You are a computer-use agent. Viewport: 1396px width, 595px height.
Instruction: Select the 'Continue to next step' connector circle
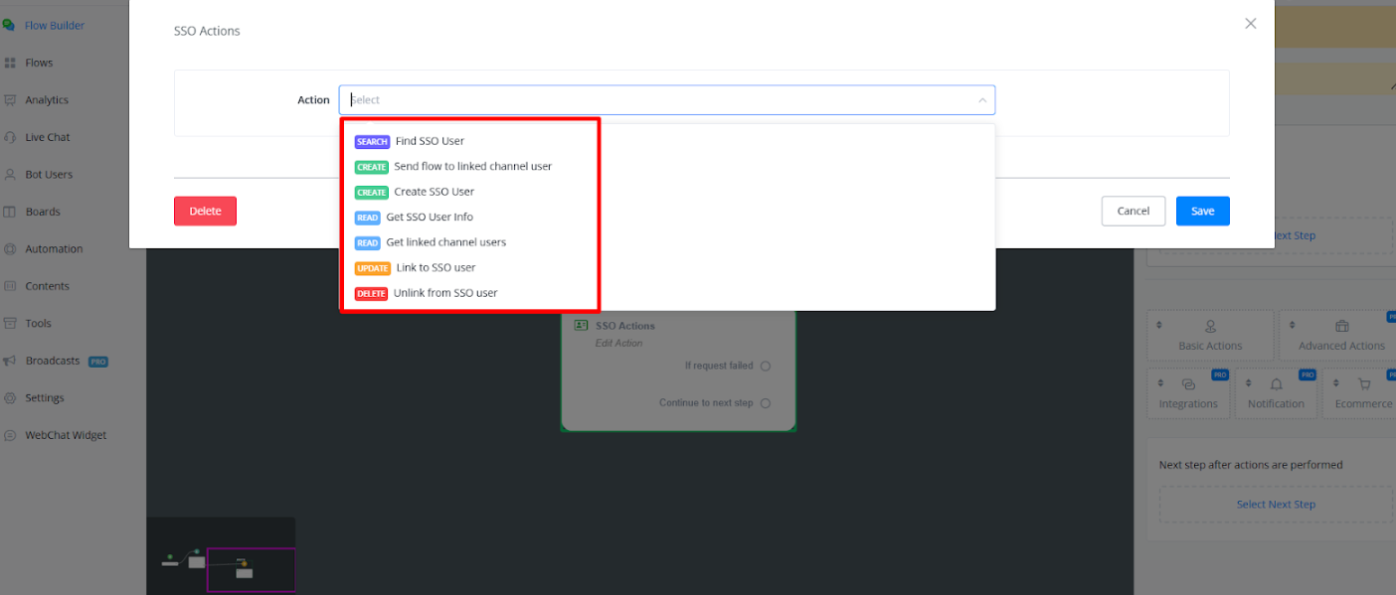[765, 403]
